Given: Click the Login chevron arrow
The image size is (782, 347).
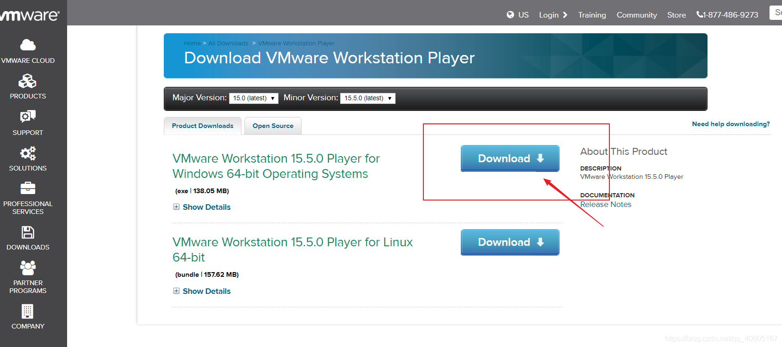Looking at the screenshot, I should (565, 15).
